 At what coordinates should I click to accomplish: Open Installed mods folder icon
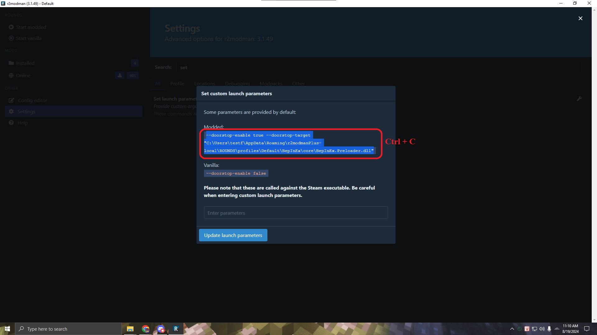[11, 63]
